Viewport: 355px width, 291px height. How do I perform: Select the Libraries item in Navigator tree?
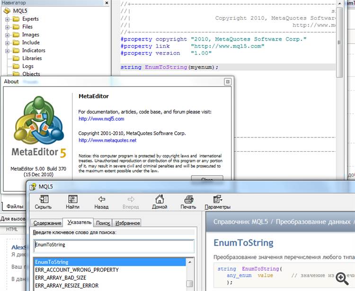(32, 58)
